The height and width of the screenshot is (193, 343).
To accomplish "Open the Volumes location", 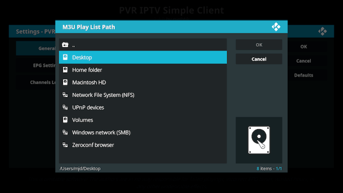I will click(83, 120).
